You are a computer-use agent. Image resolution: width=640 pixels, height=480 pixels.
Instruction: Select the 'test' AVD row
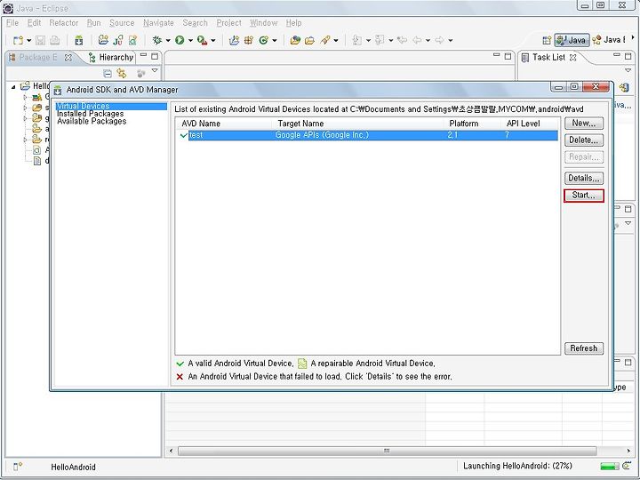click(368, 135)
